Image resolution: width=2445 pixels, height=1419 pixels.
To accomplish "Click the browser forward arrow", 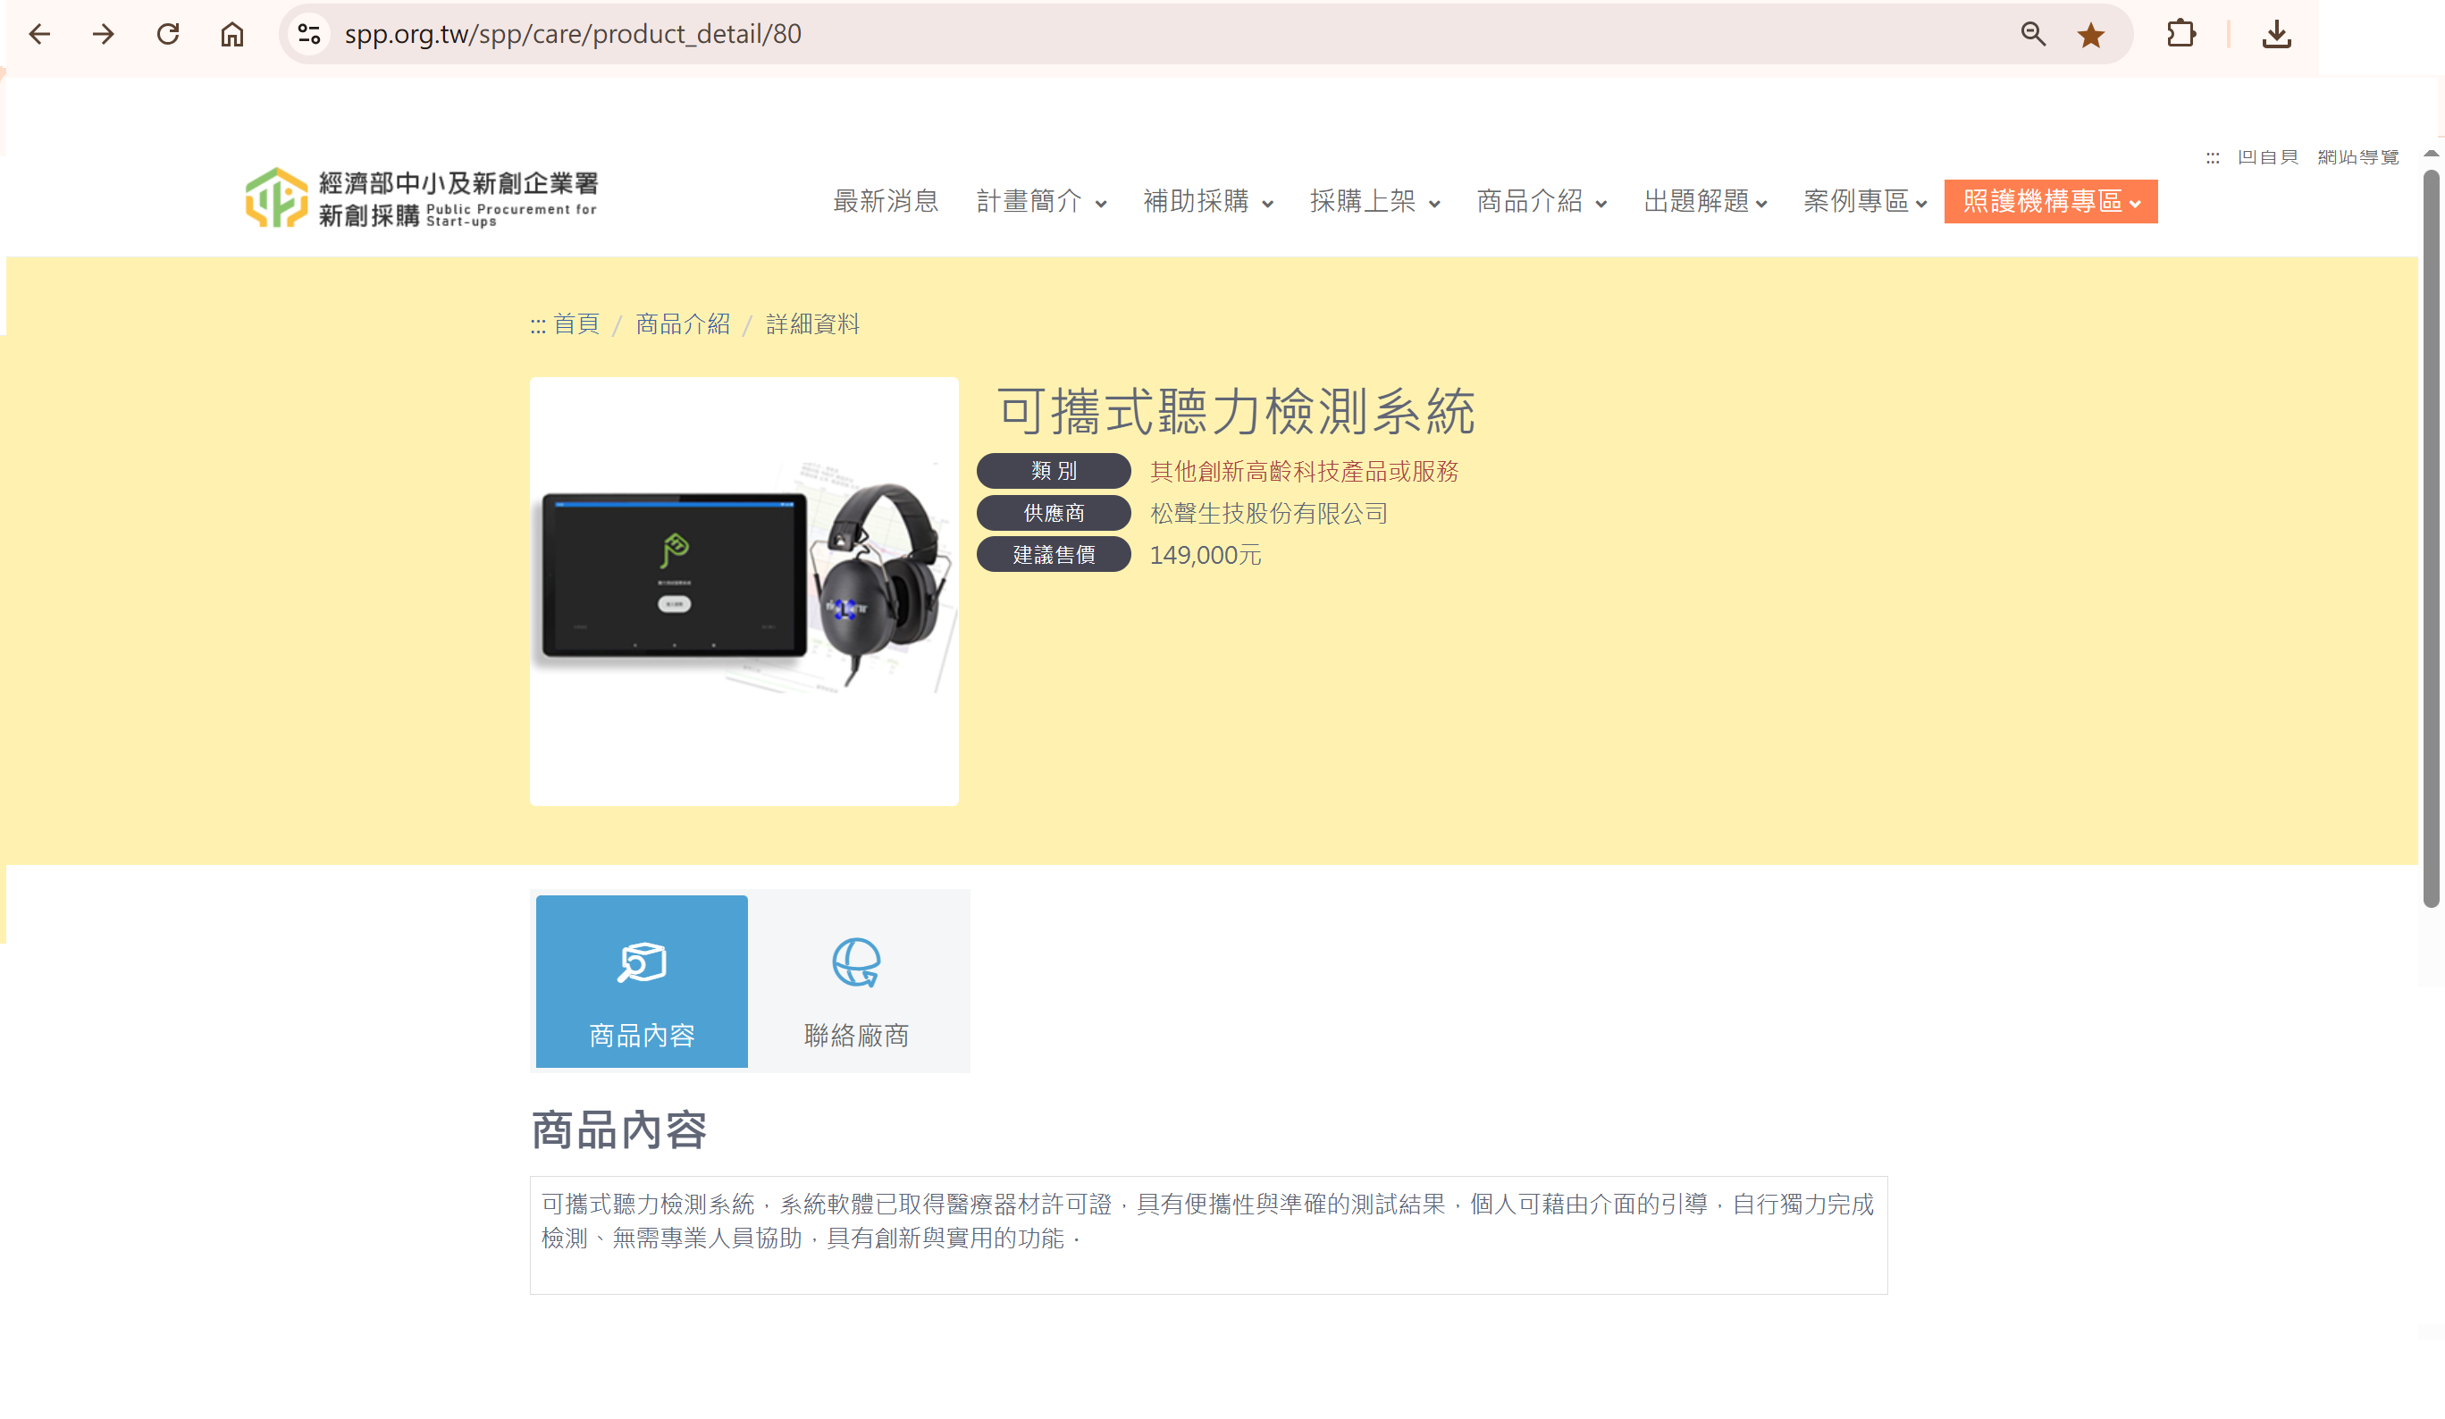I will pyautogui.click(x=104, y=35).
